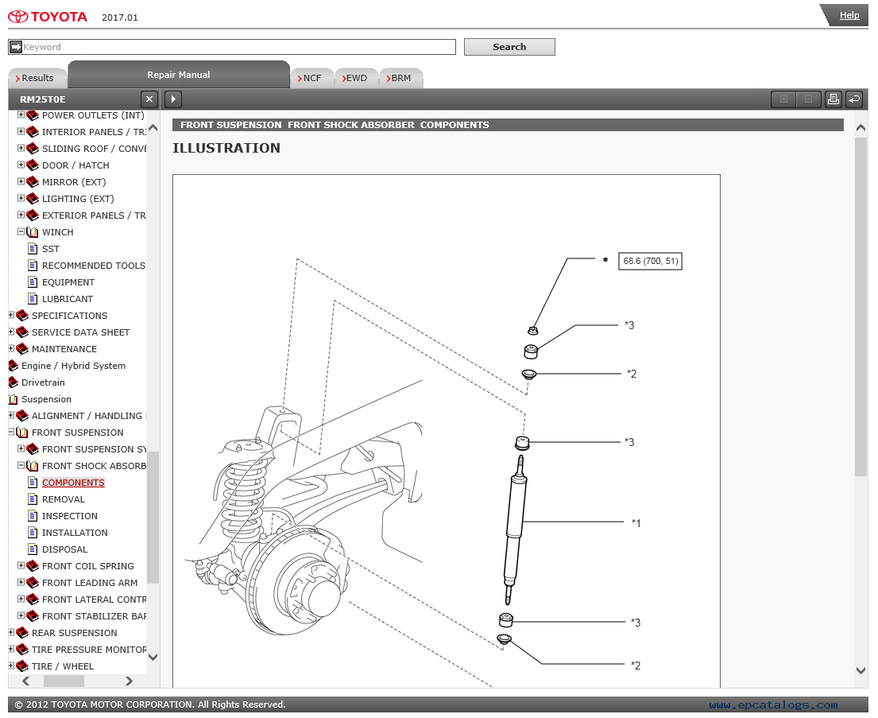This screenshot has height=718, width=878.
Task: Click the collapse-all minus icon in toolbar
Action: click(808, 99)
